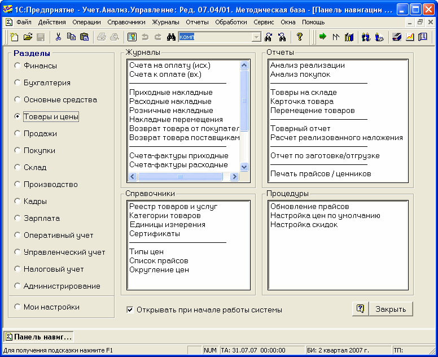Select the Мои настройки radio button
The height and width of the screenshot is (357, 438).
click(17, 307)
